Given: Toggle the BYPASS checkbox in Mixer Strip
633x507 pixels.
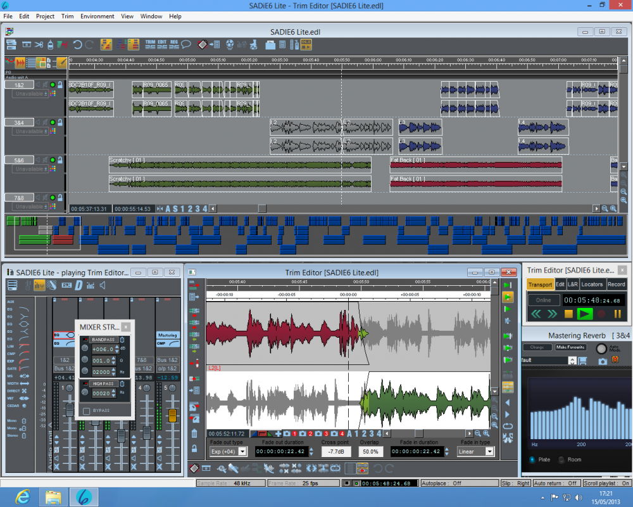Looking at the screenshot, I should point(86,411).
